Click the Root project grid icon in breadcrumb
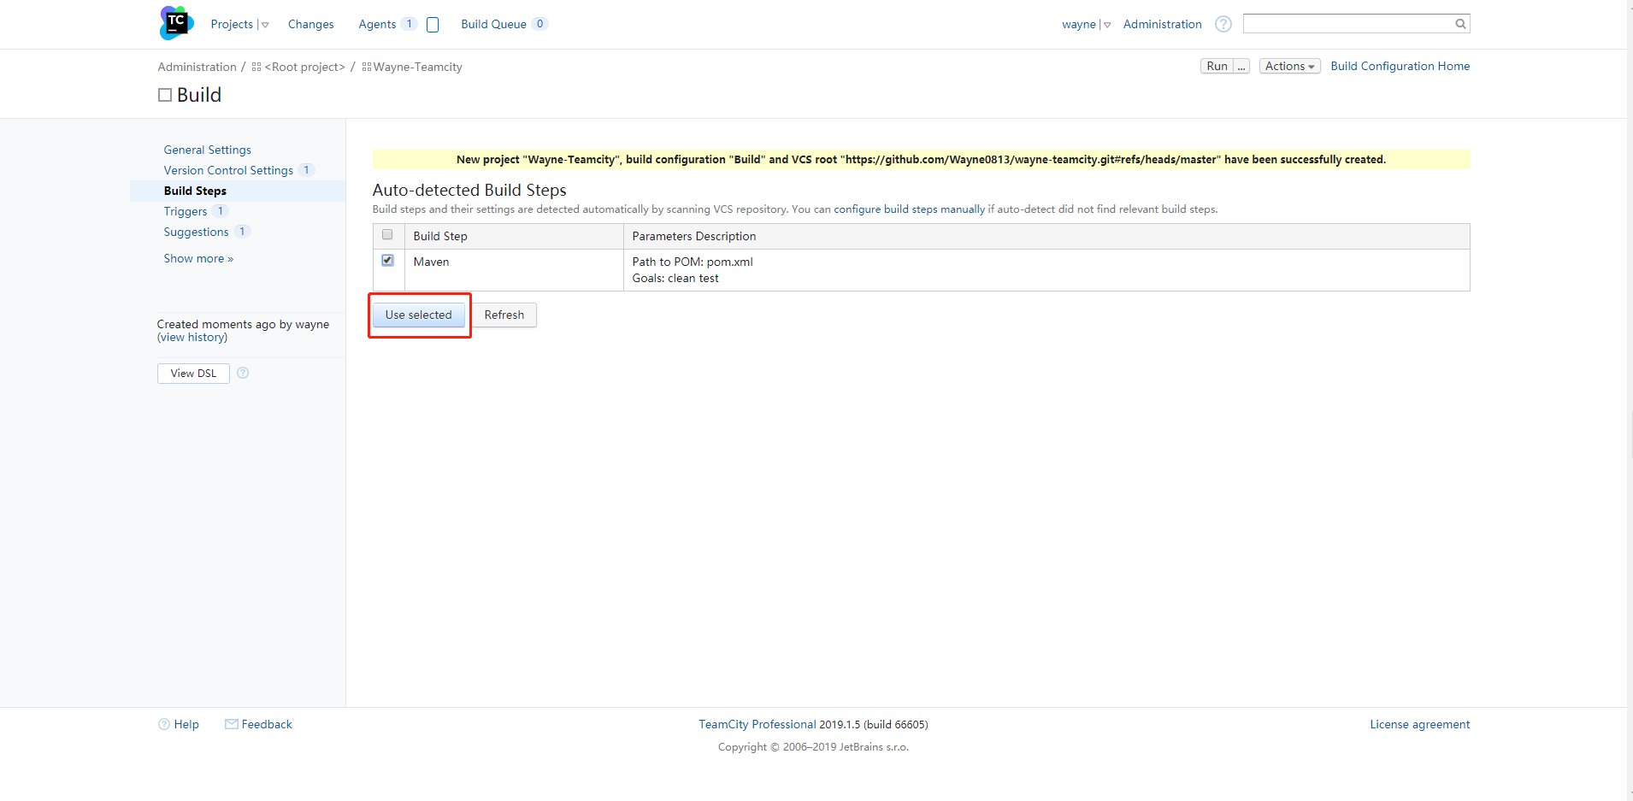This screenshot has height=801, width=1633. pyautogui.click(x=256, y=67)
